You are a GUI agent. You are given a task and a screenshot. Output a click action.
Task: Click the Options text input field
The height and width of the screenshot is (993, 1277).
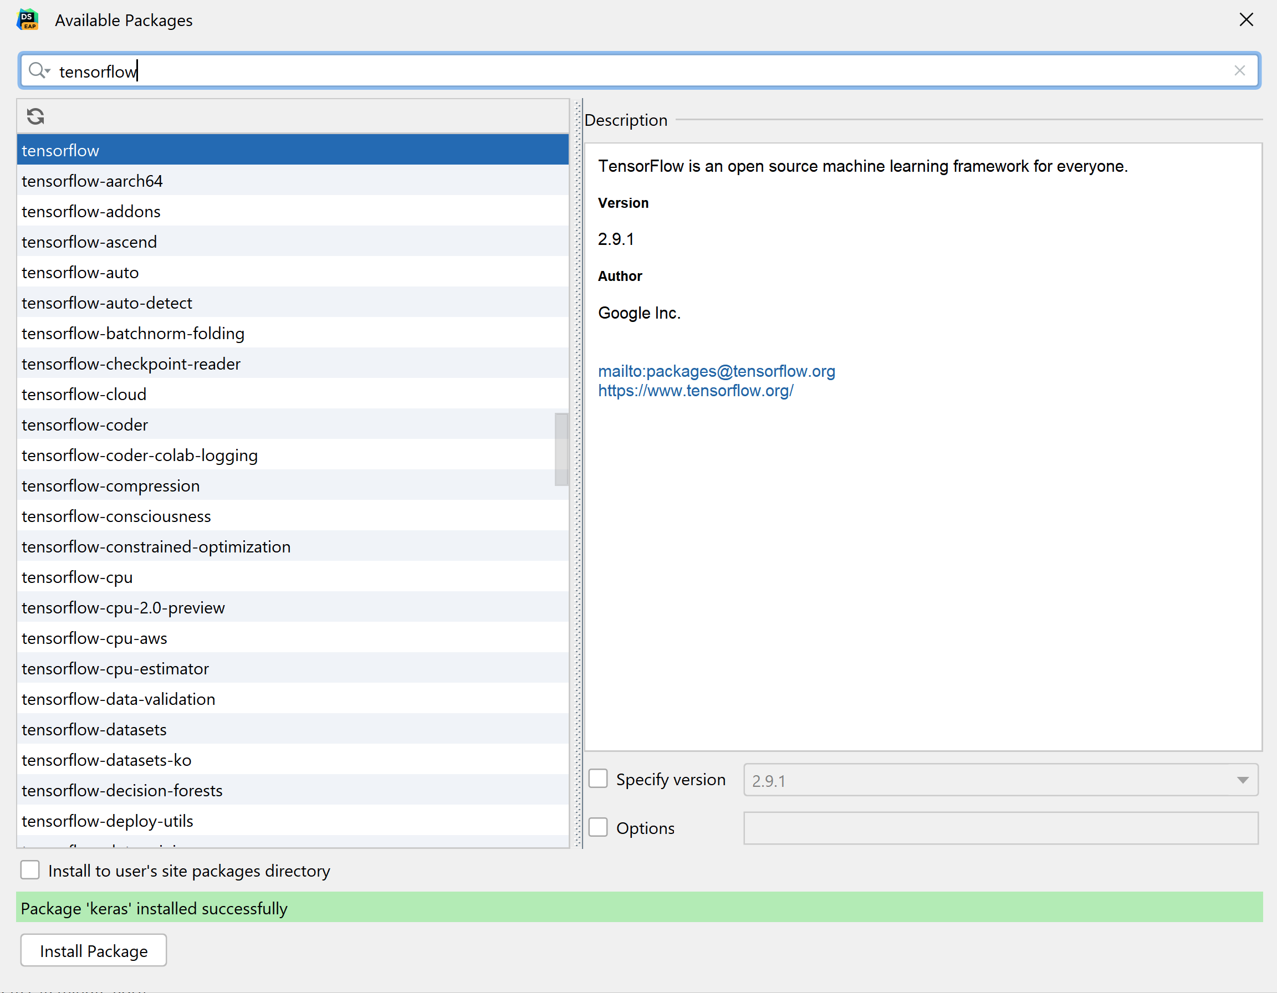click(x=1000, y=828)
